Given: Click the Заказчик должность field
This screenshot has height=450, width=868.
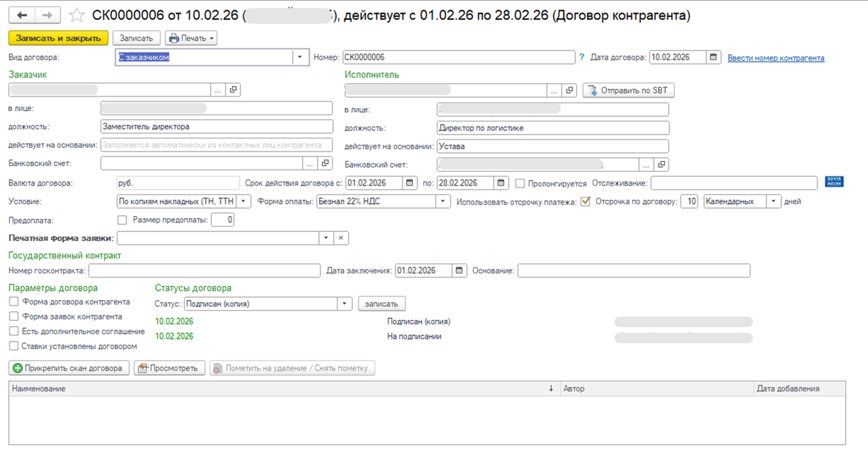Looking at the screenshot, I should pos(217,126).
